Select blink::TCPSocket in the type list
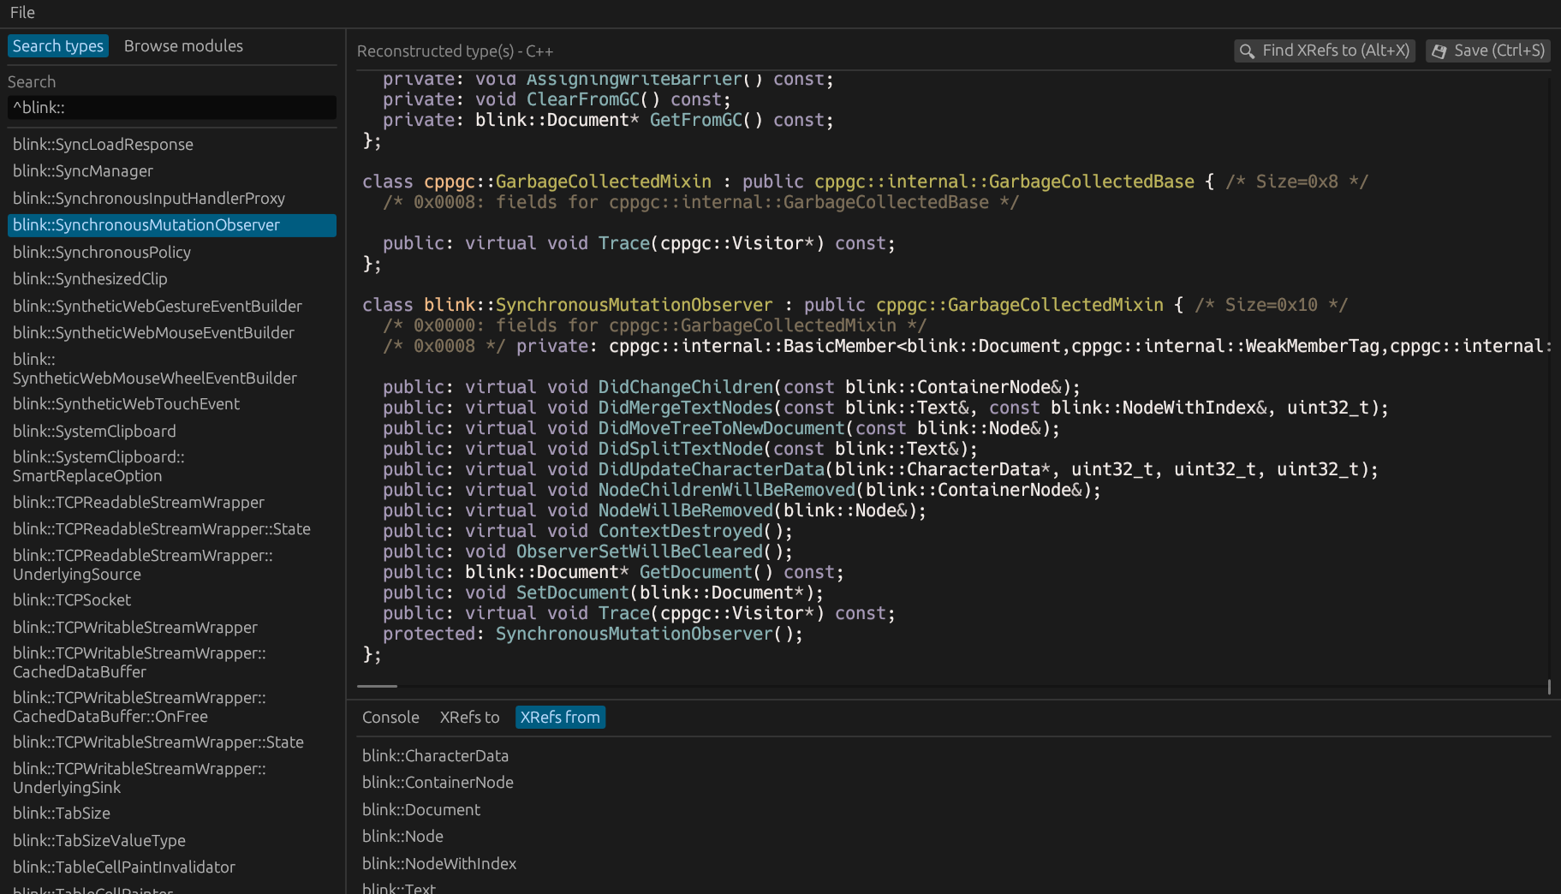The height and width of the screenshot is (894, 1561). coord(72,599)
